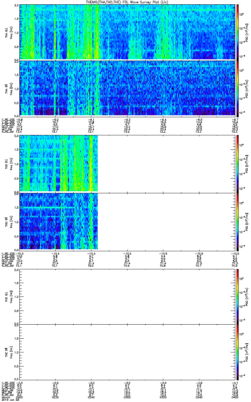Click the lower THE panel's y-axis label
The height and width of the screenshot is (402, 251).
(x=9, y=352)
